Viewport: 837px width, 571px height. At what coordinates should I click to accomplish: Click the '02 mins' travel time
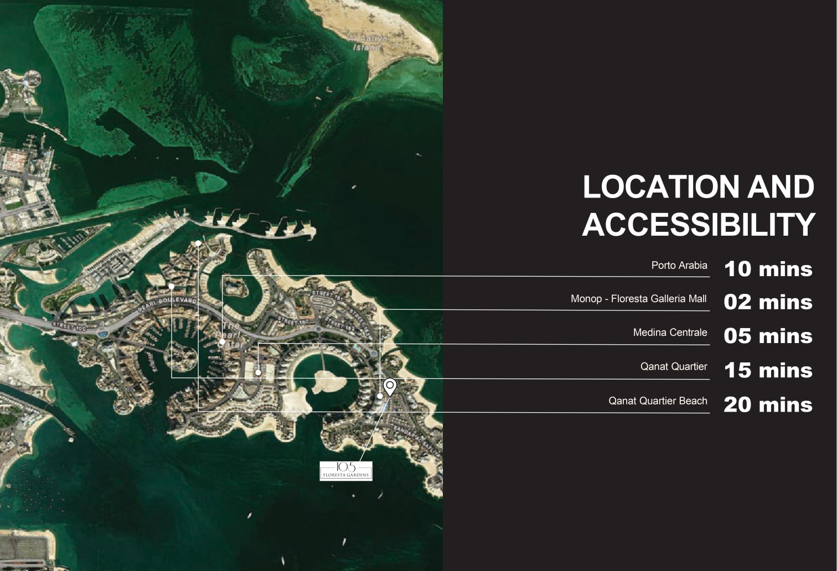pos(768,302)
